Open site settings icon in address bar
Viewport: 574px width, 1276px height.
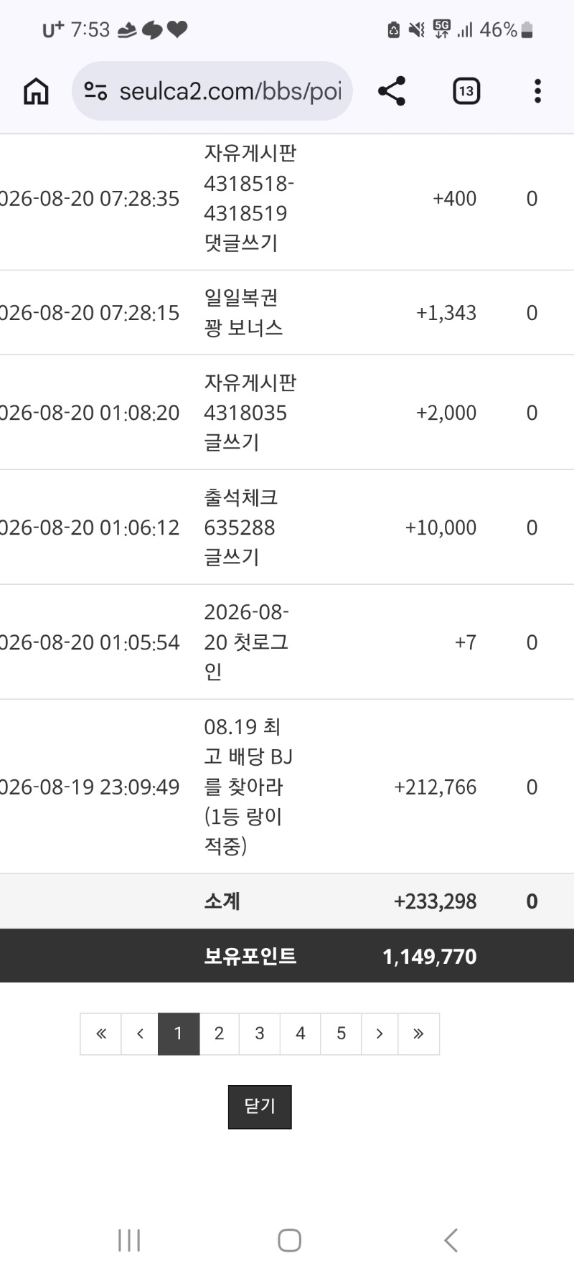coord(95,91)
